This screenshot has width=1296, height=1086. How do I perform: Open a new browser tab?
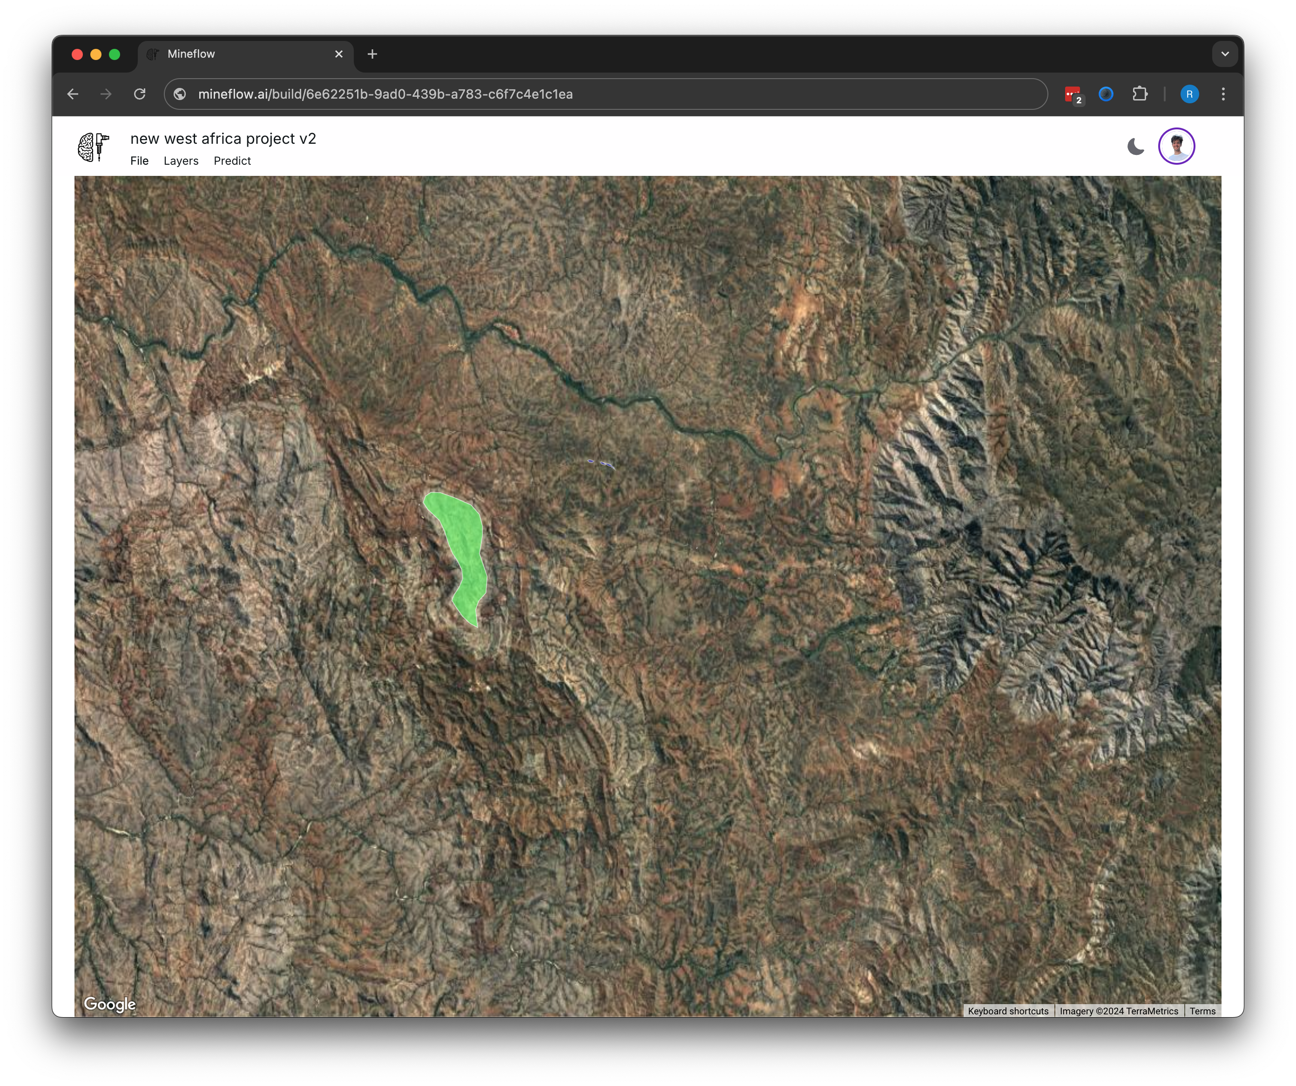pyautogui.click(x=372, y=54)
